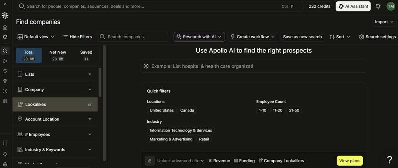398x168 pixels.
Task: Focus the Search companies field
Action: tap(133, 37)
